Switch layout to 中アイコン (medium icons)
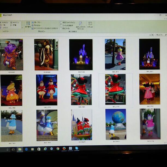167x167 pixels. [x=15, y=22]
